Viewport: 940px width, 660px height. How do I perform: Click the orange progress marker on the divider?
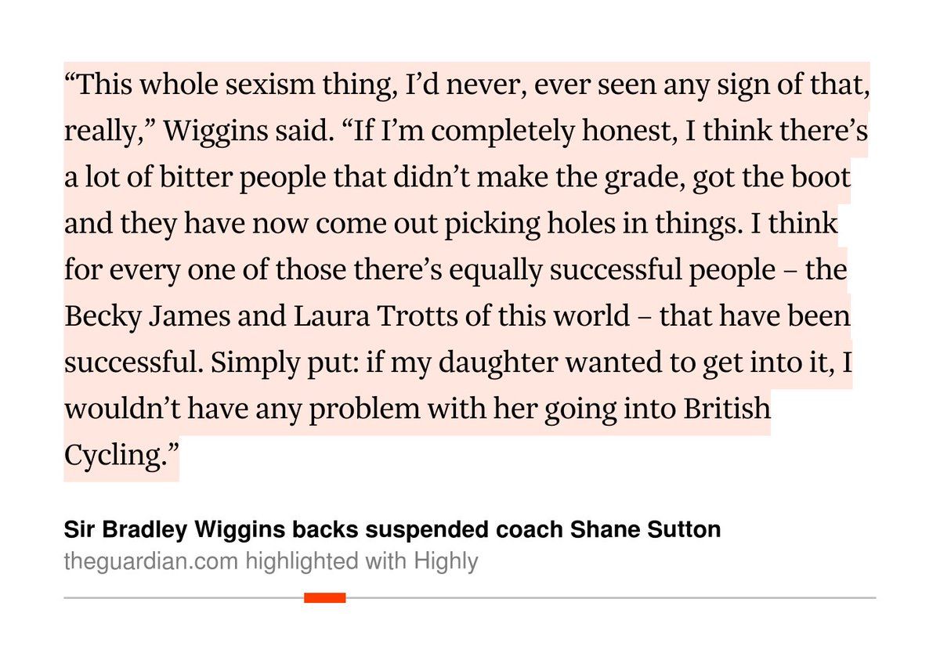324,598
